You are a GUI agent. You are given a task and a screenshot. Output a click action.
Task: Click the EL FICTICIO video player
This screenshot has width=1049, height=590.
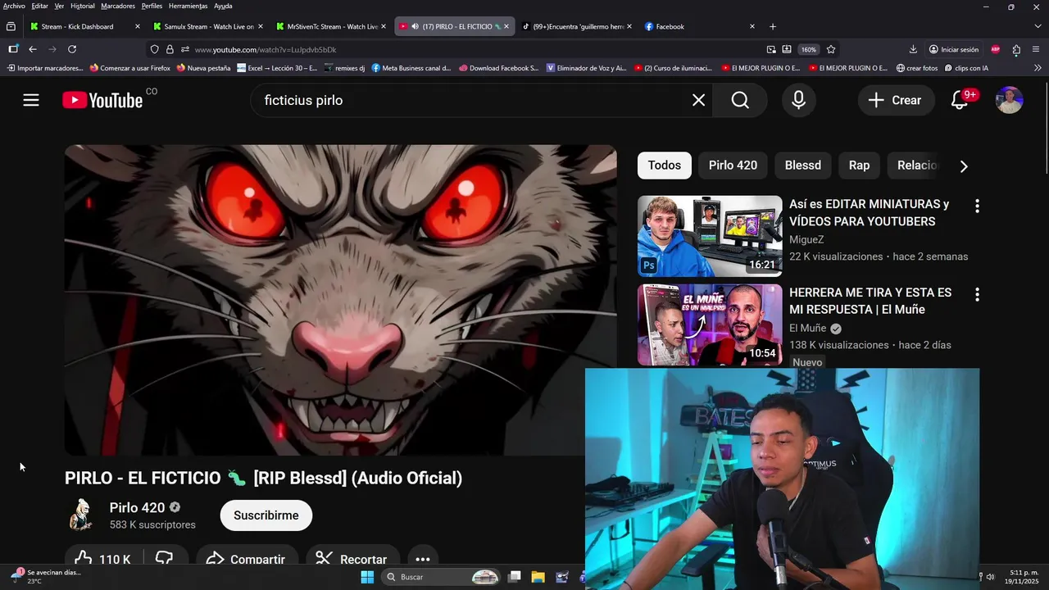click(340, 300)
